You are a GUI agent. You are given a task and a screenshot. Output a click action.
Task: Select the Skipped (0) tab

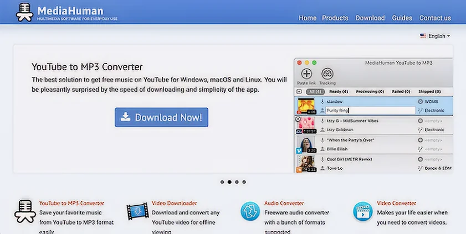tap(429, 92)
